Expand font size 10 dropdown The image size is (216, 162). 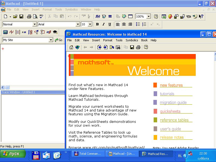[x=90, y=24]
